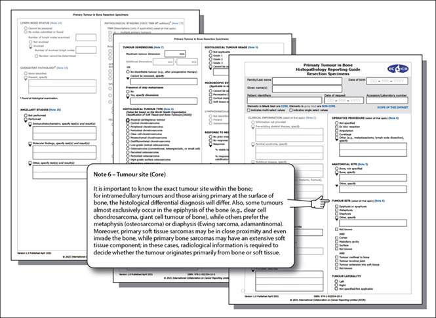This screenshot has width=436, height=318.
Task: Click the Operative Procedure specify text area
Action: coord(373,149)
